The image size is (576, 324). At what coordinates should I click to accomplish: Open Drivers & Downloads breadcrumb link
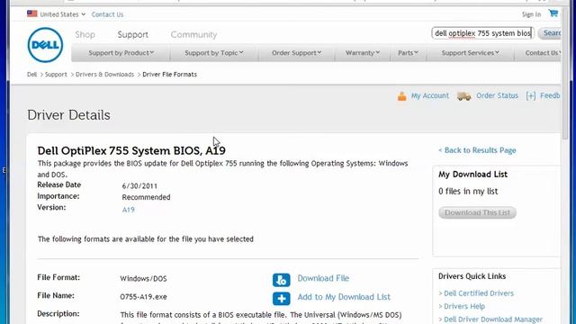click(x=104, y=74)
